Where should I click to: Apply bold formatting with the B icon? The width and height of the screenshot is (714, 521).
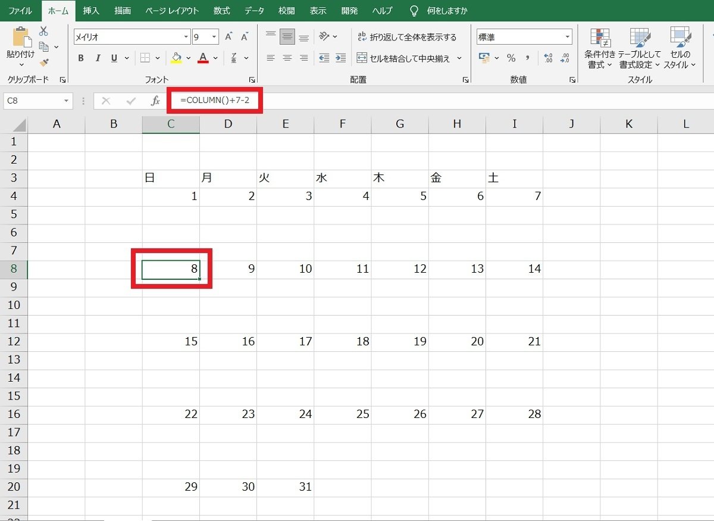pos(81,58)
